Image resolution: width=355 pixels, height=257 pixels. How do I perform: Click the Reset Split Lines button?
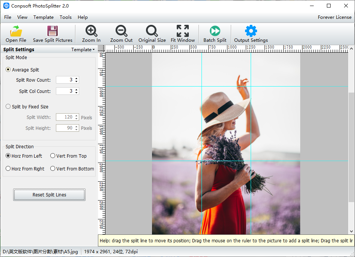click(50, 195)
